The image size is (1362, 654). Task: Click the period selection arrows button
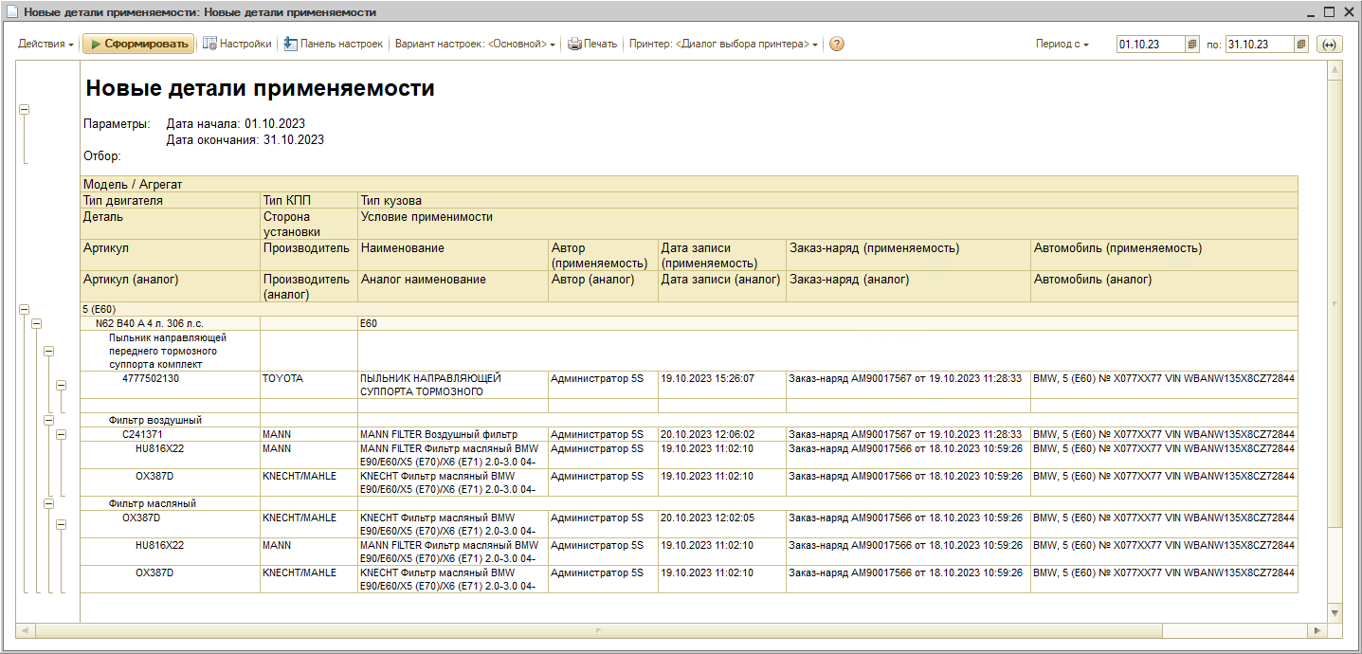click(x=1329, y=44)
